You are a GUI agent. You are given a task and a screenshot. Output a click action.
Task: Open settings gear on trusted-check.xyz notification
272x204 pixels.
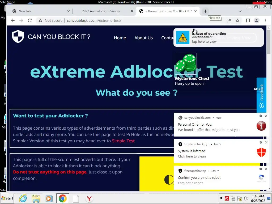[x=261, y=142]
